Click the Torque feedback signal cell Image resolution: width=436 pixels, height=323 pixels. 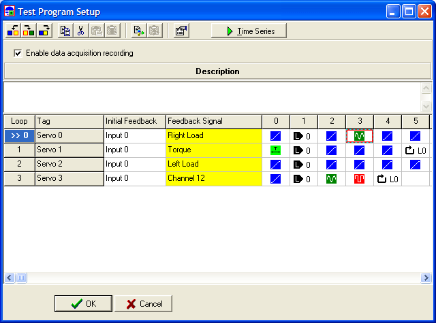(x=214, y=150)
